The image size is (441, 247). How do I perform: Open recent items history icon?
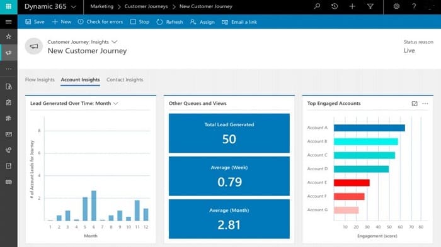(335, 6)
